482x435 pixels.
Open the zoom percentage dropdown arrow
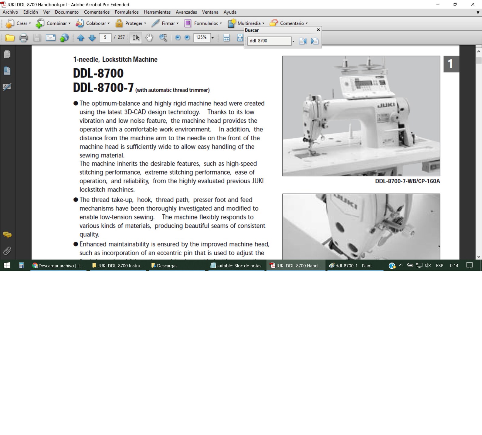tap(212, 38)
